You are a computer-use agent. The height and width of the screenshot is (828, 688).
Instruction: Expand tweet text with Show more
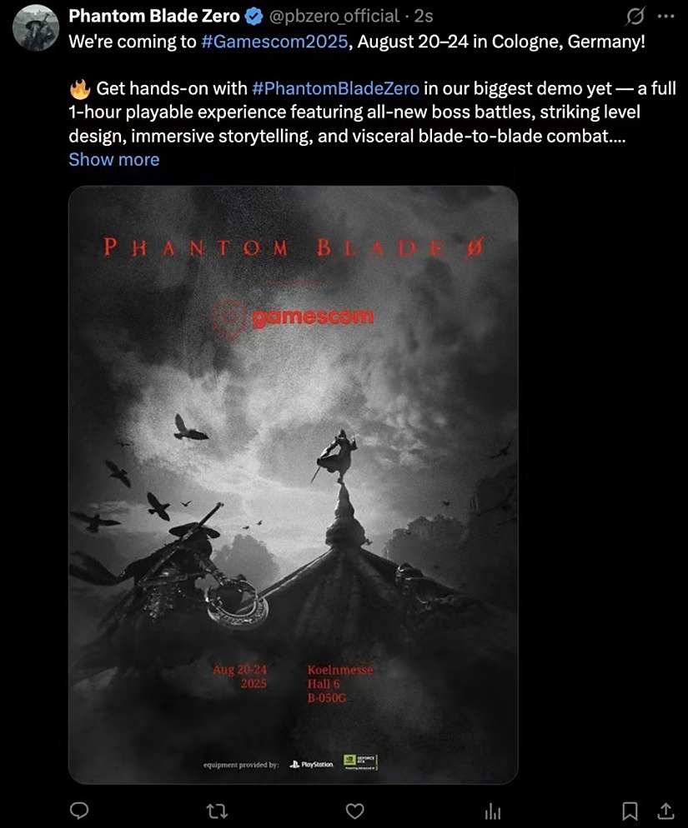[113, 159]
